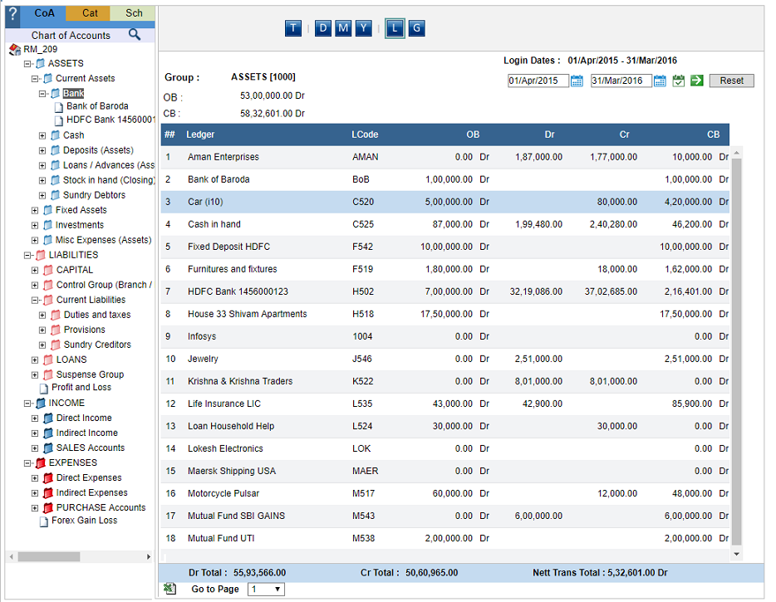Open the Go to Page dropdown
Viewport: 776px width, 602px height.
266,589
